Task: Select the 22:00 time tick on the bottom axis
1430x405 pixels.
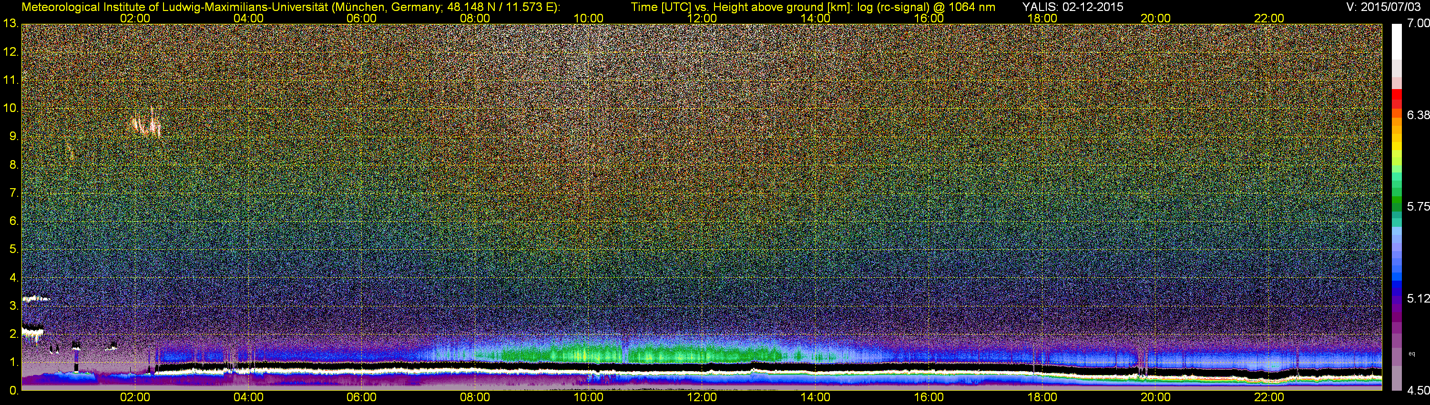Action: point(1269,397)
